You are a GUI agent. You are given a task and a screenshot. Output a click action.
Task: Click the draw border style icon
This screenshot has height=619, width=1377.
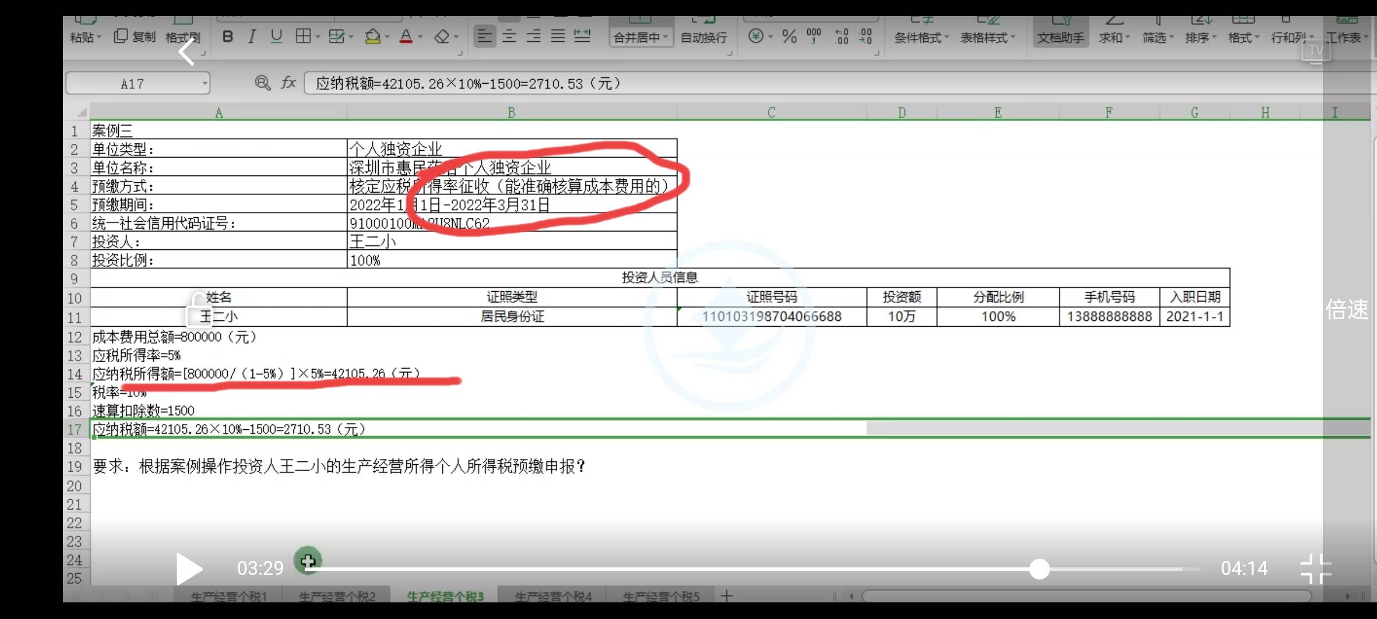tap(337, 37)
